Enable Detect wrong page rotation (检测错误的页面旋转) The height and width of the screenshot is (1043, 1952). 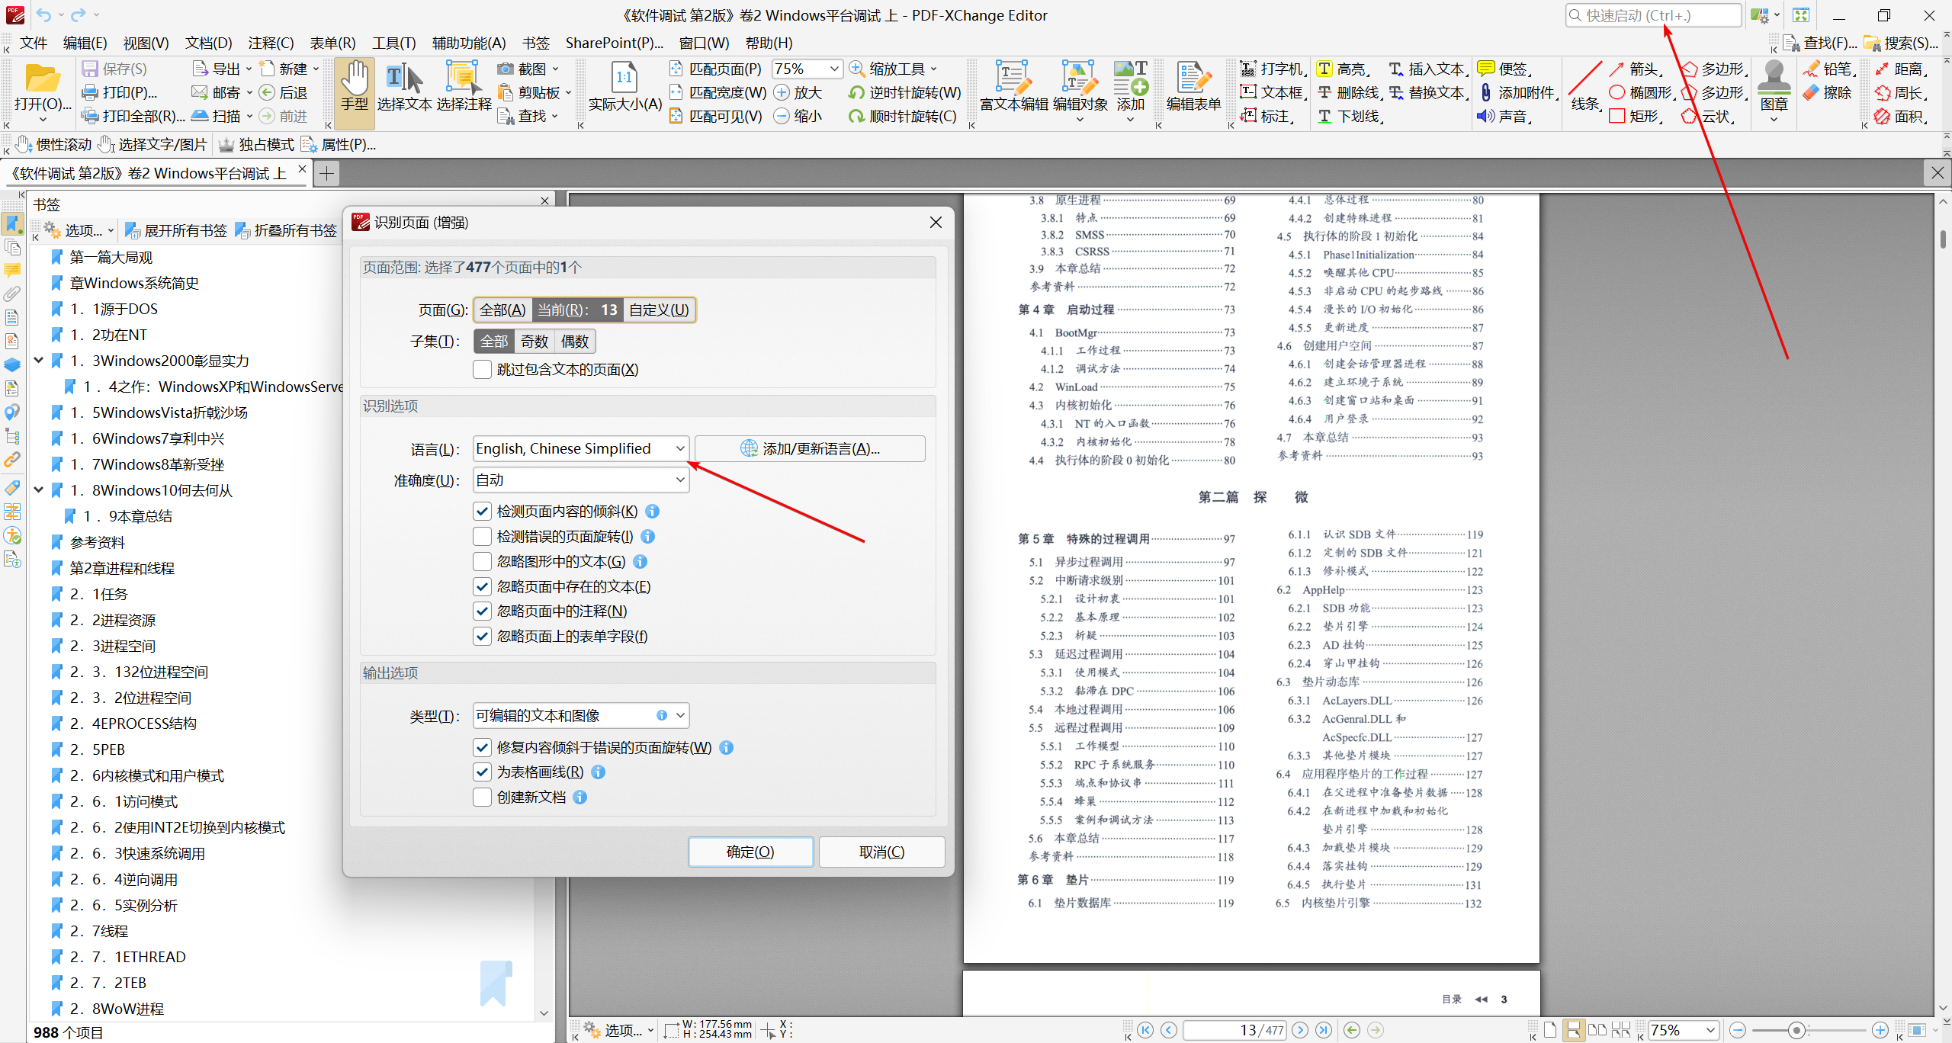(x=482, y=536)
